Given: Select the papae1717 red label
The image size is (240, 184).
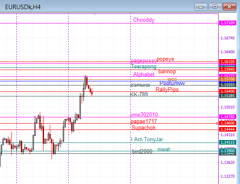Looking at the screenshot, I should click(x=144, y=122).
